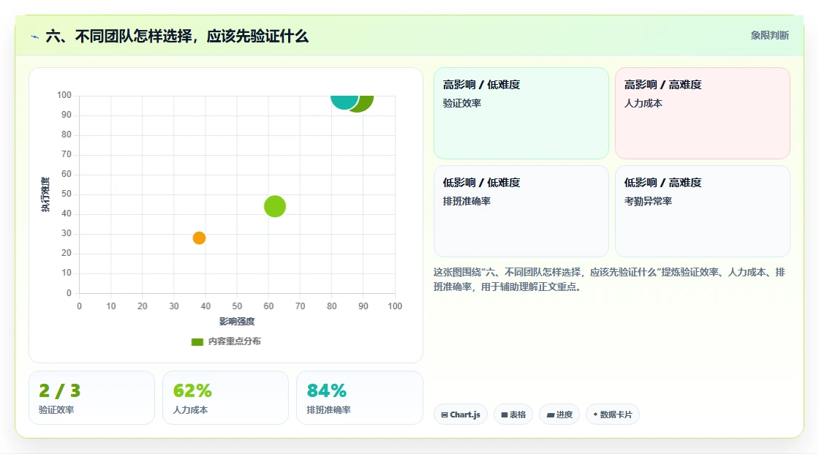Select the 84% 排班准确率 data card

coord(359,398)
